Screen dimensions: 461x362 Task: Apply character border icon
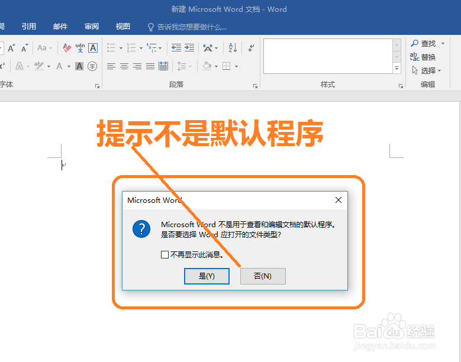[x=93, y=48]
